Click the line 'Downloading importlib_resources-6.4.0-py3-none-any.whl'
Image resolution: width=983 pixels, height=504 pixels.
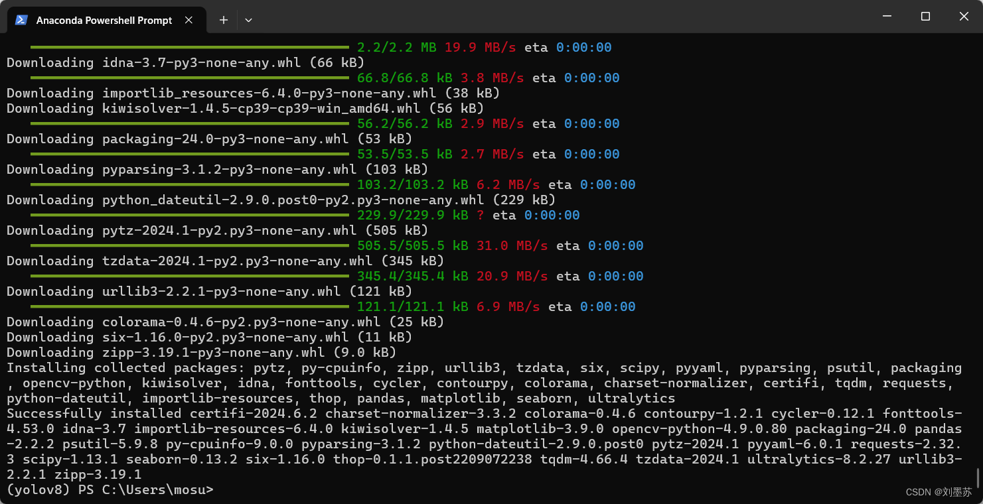pos(253,94)
